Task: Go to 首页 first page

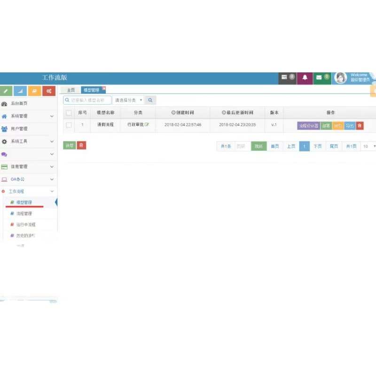Action: 275,146
